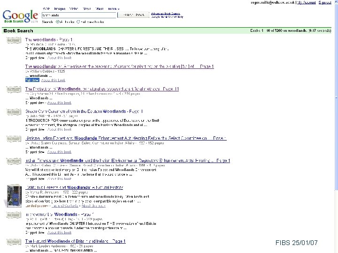Viewport: 338px width, 253px height.
Task: Click book icon beside 'Improvement of Woodlands' result
Action: 14,215
